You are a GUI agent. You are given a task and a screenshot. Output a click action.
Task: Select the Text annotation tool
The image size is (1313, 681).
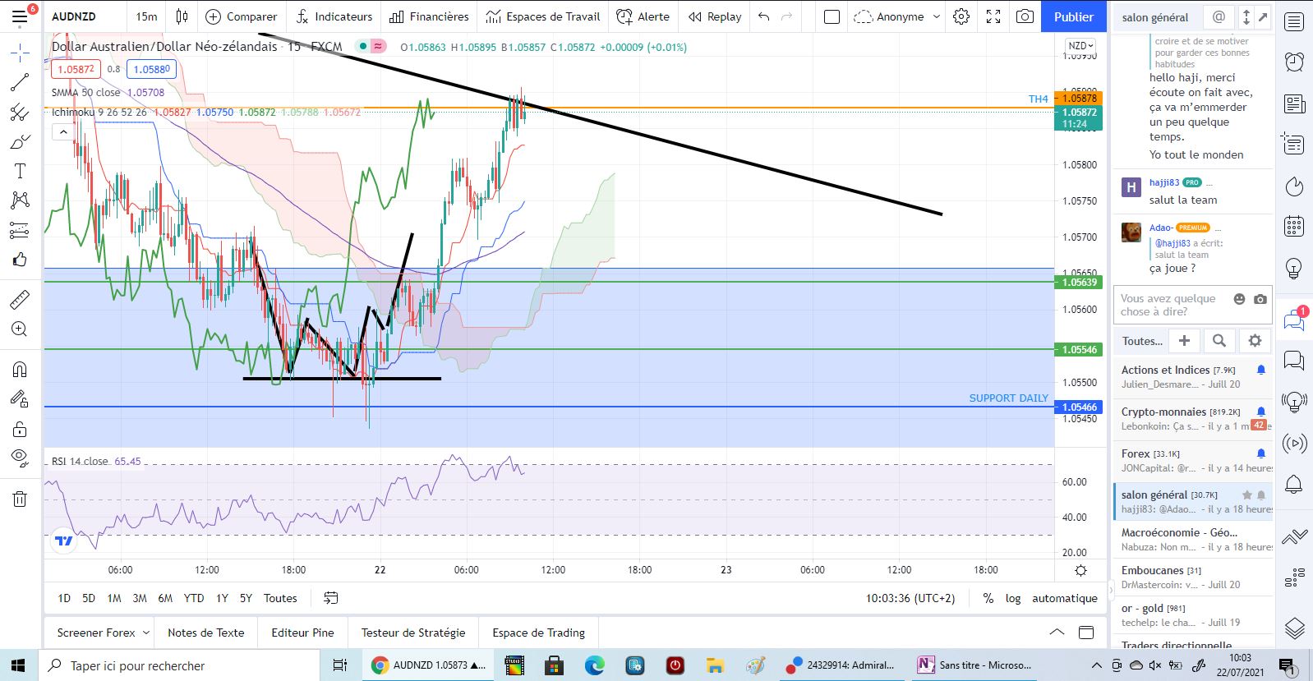click(x=20, y=171)
